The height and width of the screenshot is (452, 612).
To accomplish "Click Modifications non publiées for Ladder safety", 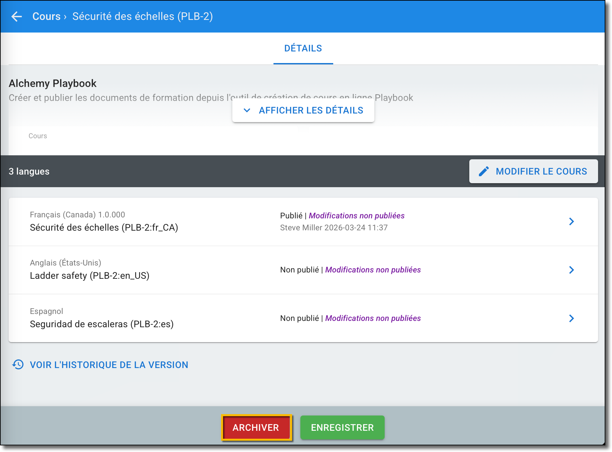I will pyautogui.click(x=373, y=270).
